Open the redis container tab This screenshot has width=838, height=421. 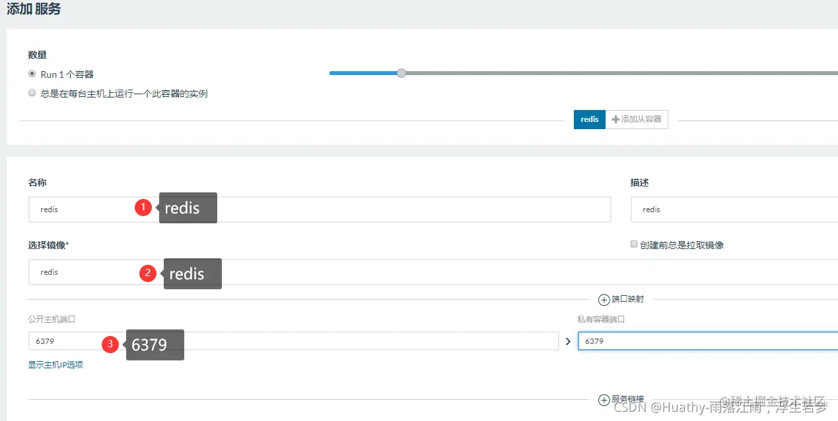590,119
